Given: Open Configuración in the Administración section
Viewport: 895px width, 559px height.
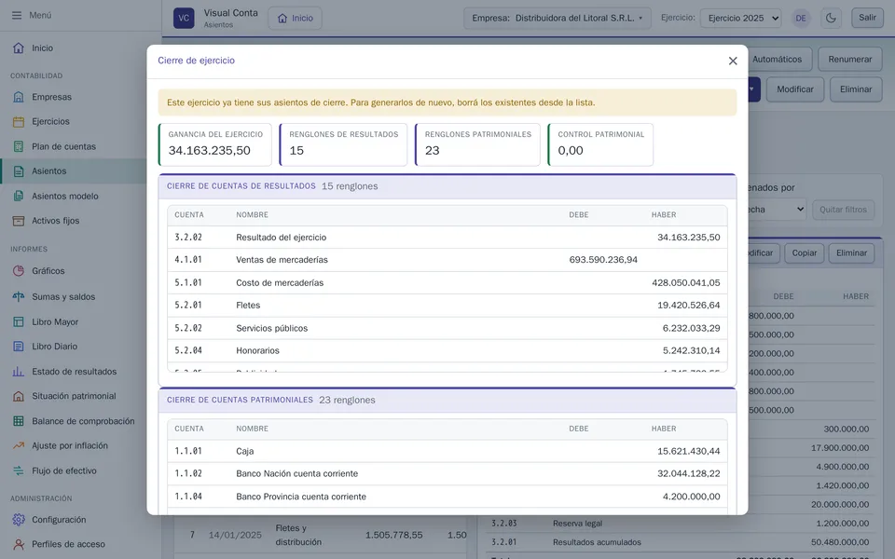Looking at the screenshot, I should coord(73,520).
